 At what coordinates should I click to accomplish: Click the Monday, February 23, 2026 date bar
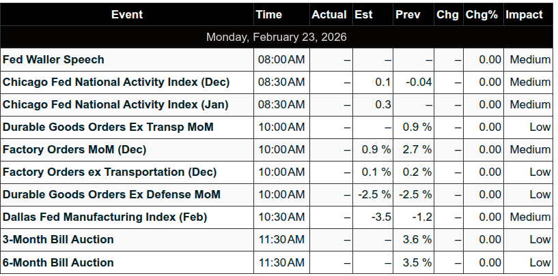(x=277, y=37)
